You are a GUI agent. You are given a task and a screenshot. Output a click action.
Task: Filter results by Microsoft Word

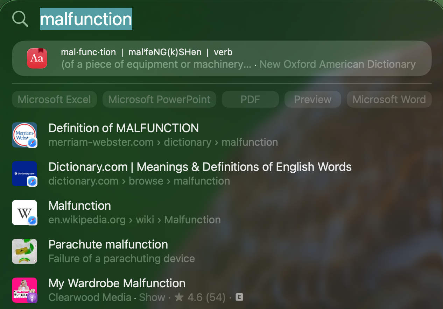coord(389,99)
